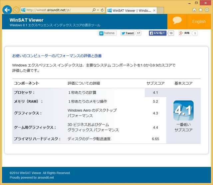The height and width of the screenshot is (185, 213).
Task: Click the graphics subscore 4.3
Action: click(155, 113)
